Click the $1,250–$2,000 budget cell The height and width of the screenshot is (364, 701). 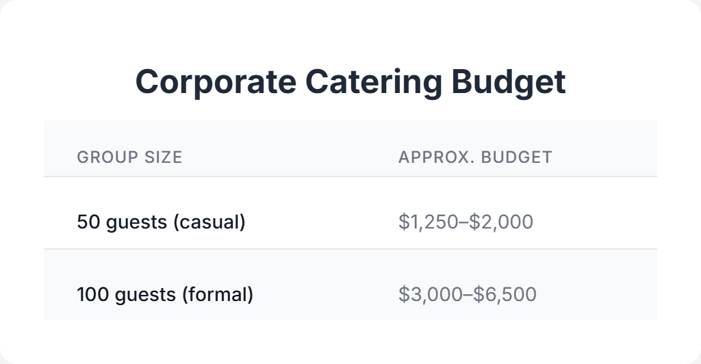466,222
